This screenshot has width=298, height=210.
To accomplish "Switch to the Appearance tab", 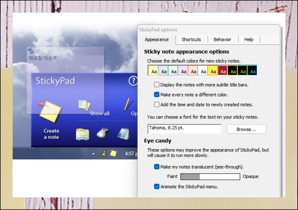I will click(x=157, y=40).
